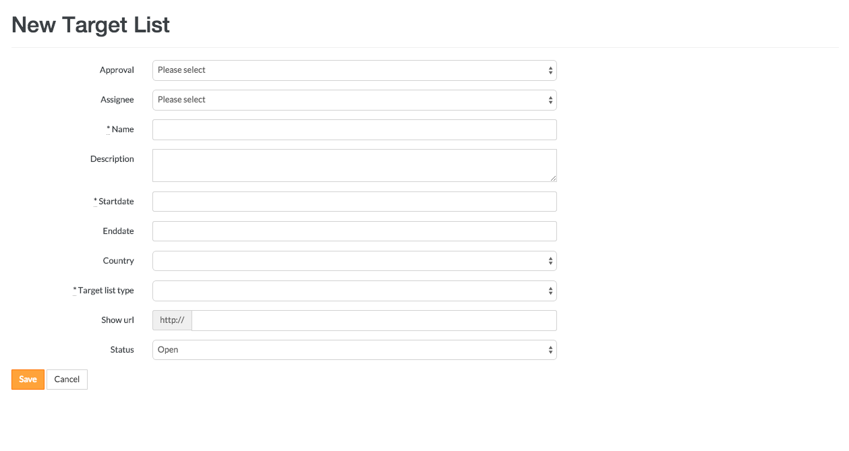Open the Approval dropdown
Viewport: 849px width, 451px height.
pyautogui.click(x=354, y=70)
